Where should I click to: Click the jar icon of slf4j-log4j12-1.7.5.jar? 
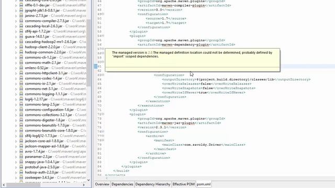21,136
